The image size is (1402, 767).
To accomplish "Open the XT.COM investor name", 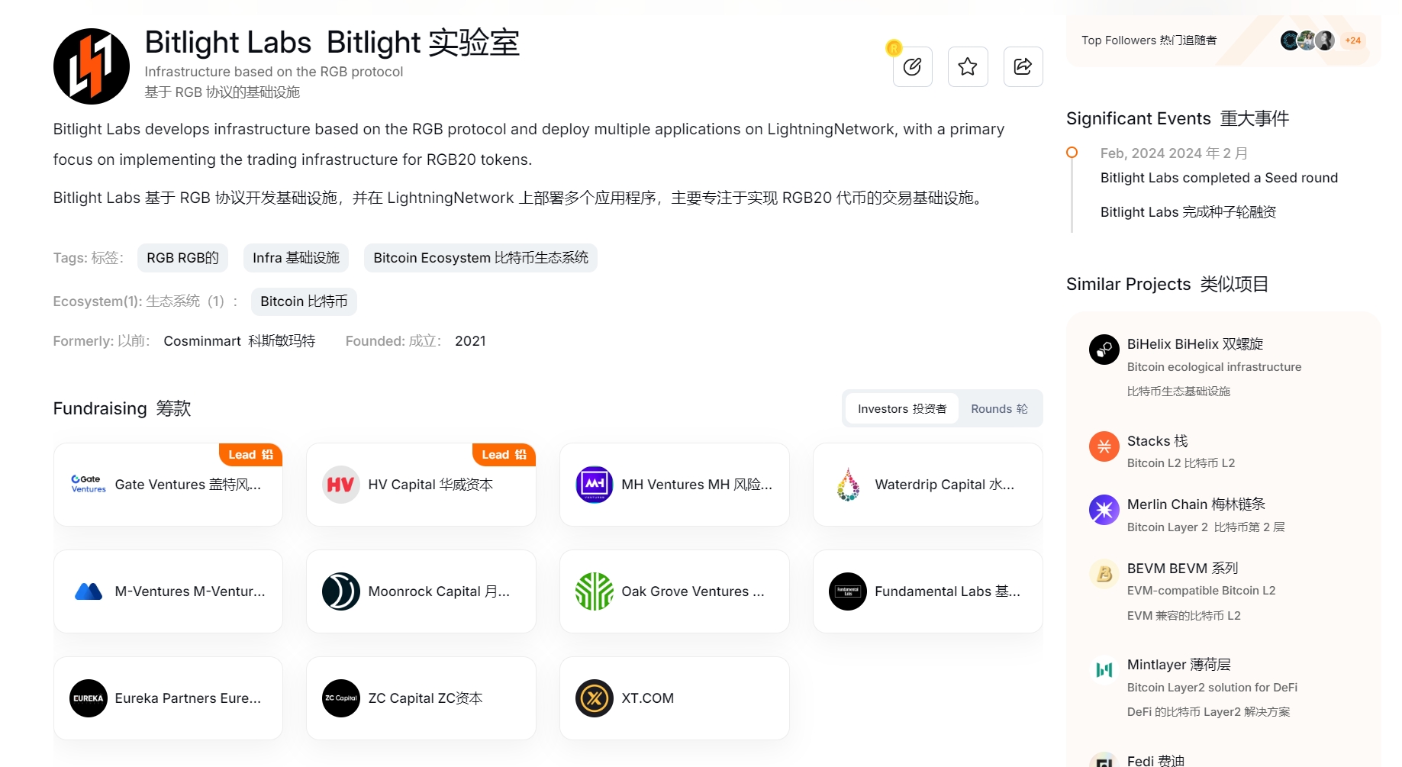I will 648,698.
